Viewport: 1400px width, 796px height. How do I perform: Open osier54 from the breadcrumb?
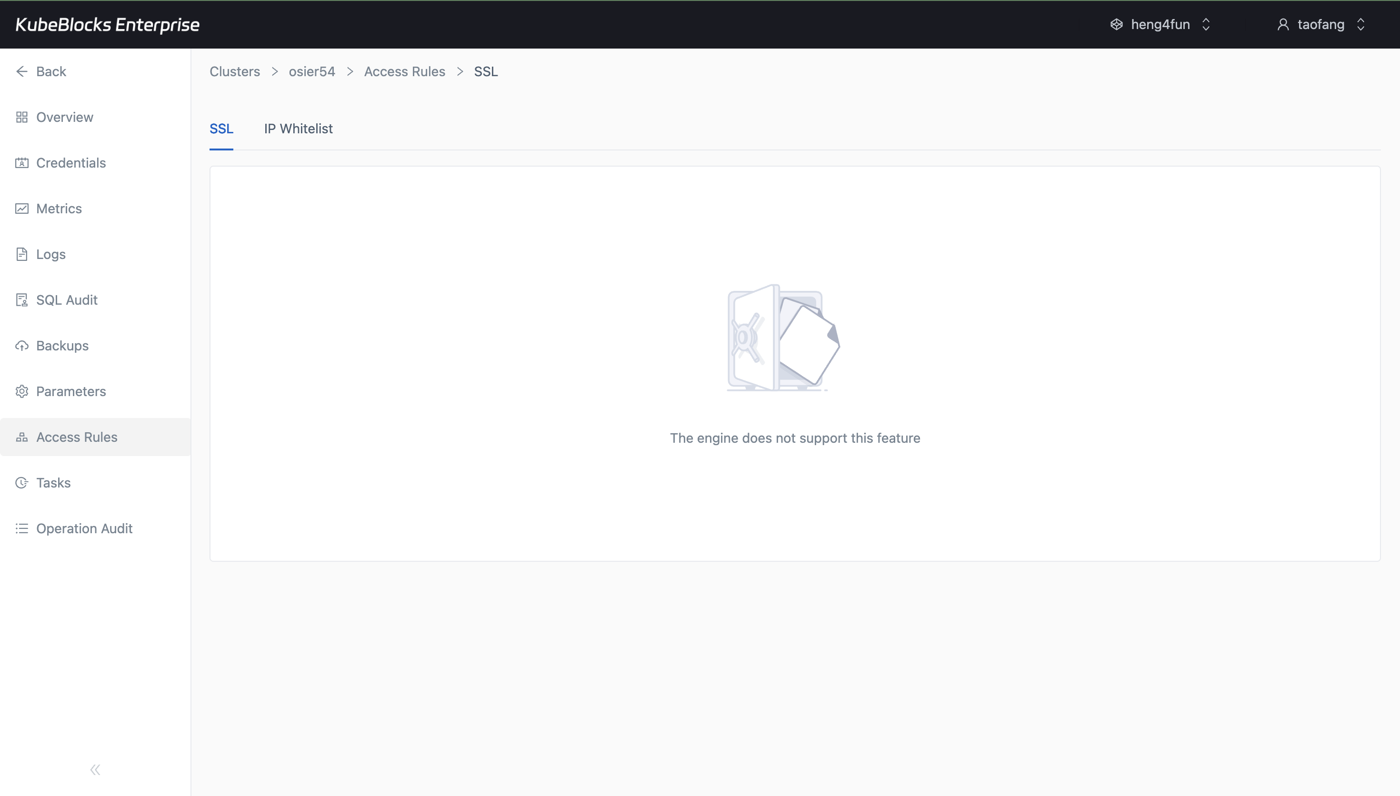tap(311, 71)
